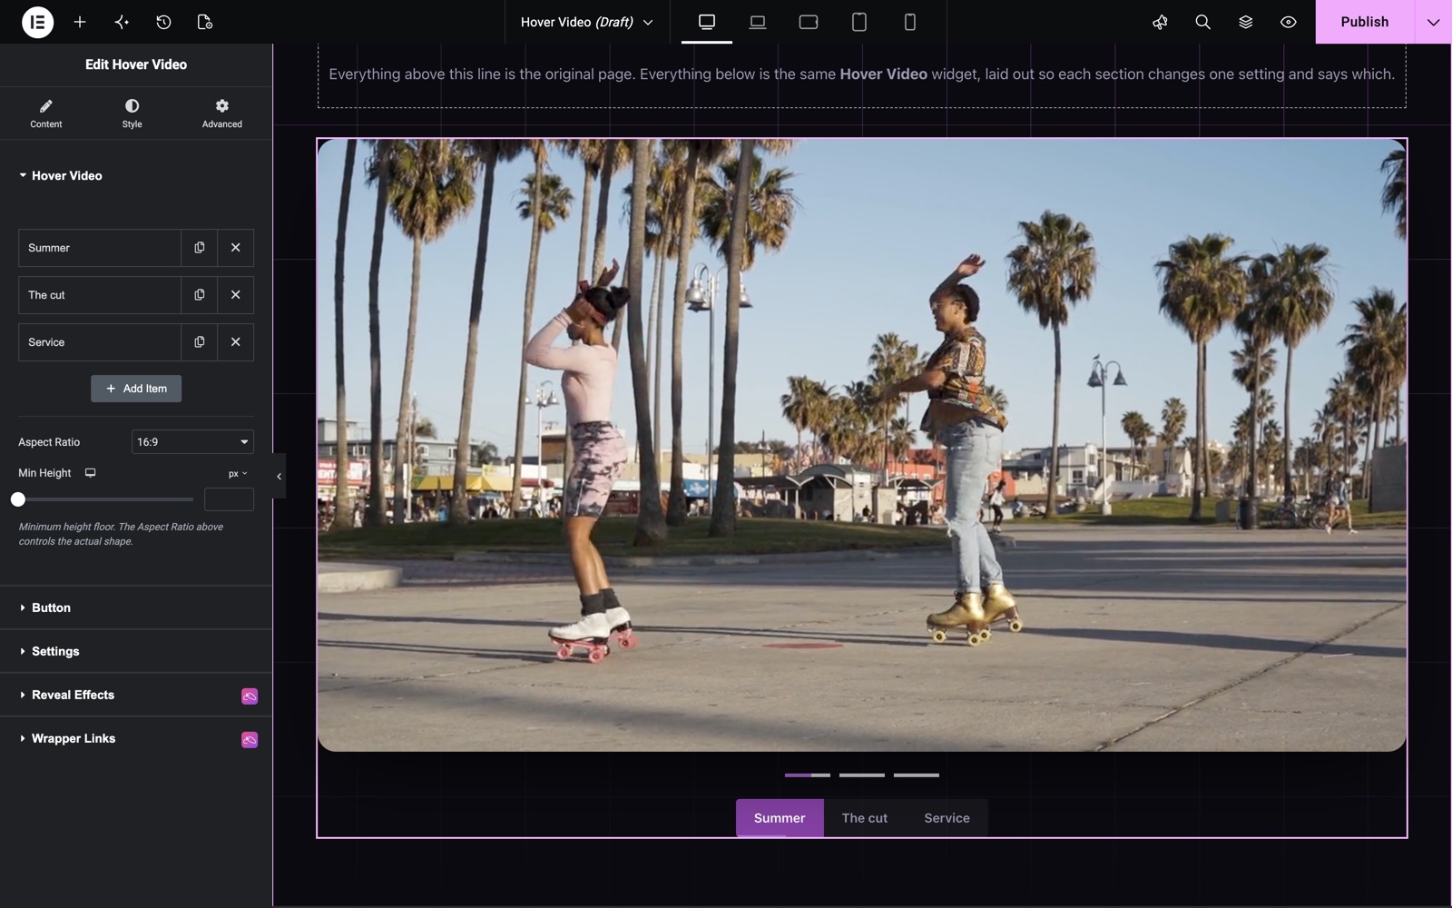1452x908 pixels.
Task: Click the plus Add Element icon
Action: (x=80, y=22)
